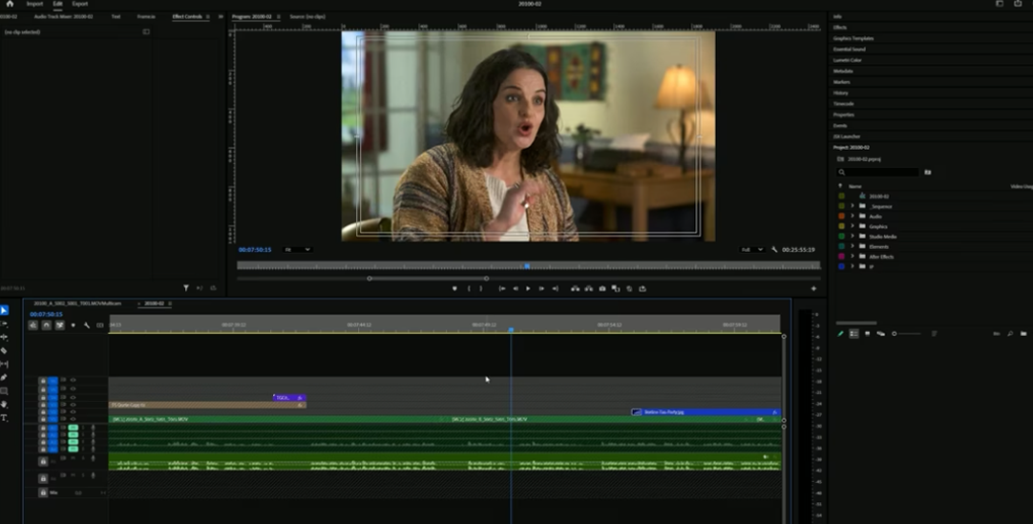The height and width of the screenshot is (524, 1033).
Task: Click the Lift button in Program Monitor
Action: click(575, 288)
